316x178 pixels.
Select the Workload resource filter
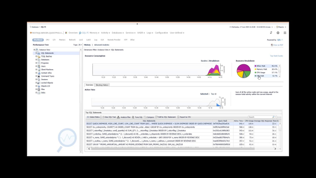[x=38, y=40]
